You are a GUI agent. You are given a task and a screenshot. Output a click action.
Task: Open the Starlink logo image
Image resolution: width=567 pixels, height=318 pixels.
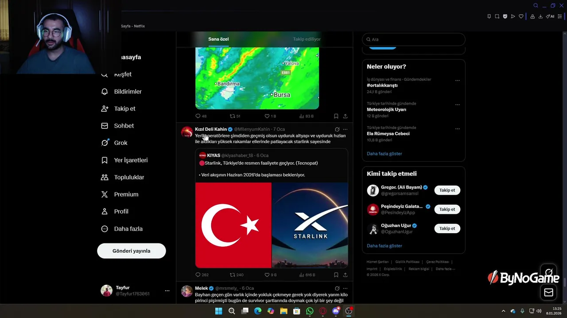(310, 225)
